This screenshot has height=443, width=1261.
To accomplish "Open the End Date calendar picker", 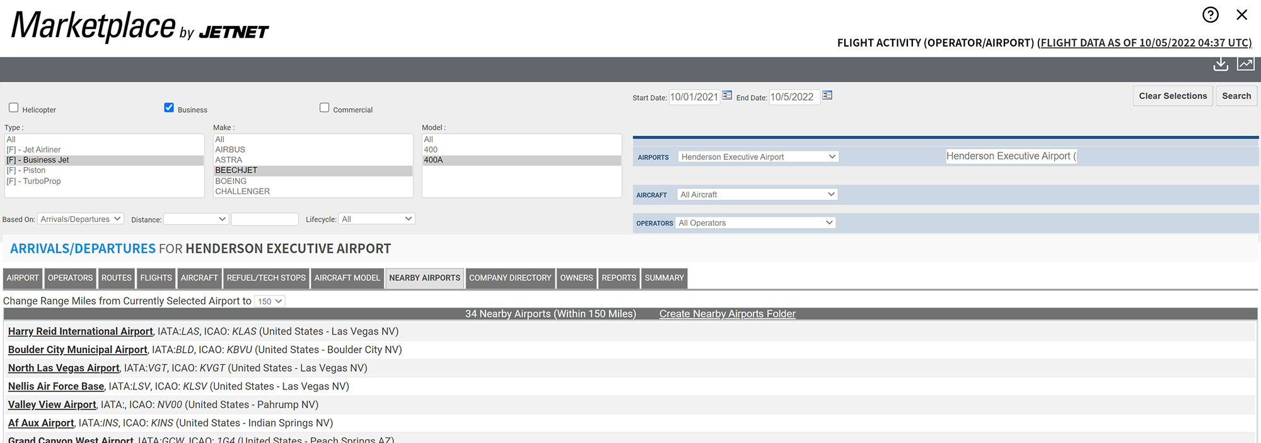I will pos(827,95).
